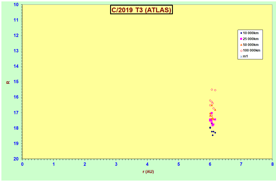Select the rightmost dark blue diamond data point
Image resolution: width=276 pixels, height=182 pixels.
pos(215,133)
